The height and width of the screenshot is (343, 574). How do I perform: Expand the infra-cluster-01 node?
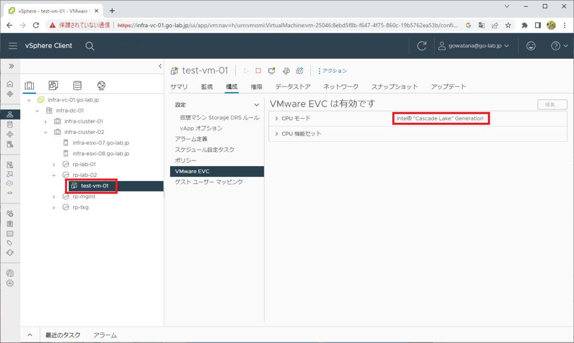pos(46,121)
